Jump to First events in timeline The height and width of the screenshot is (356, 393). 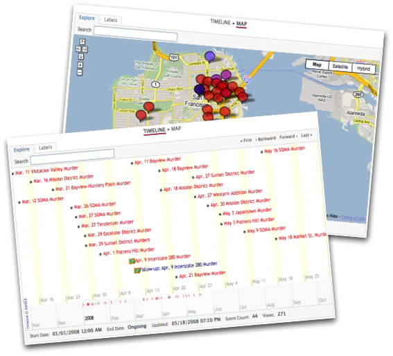click(246, 141)
